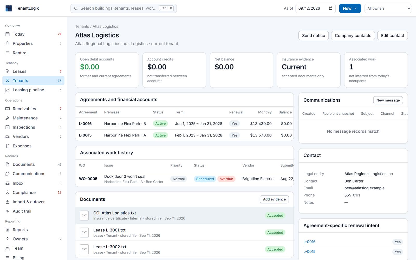This screenshot has height=260, width=416.
Task: Click the Vendors truck icon
Action: tap(8, 136)
